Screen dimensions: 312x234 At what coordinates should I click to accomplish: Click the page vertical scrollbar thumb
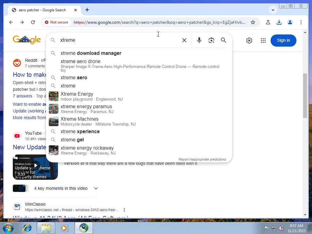pos(305,95)
